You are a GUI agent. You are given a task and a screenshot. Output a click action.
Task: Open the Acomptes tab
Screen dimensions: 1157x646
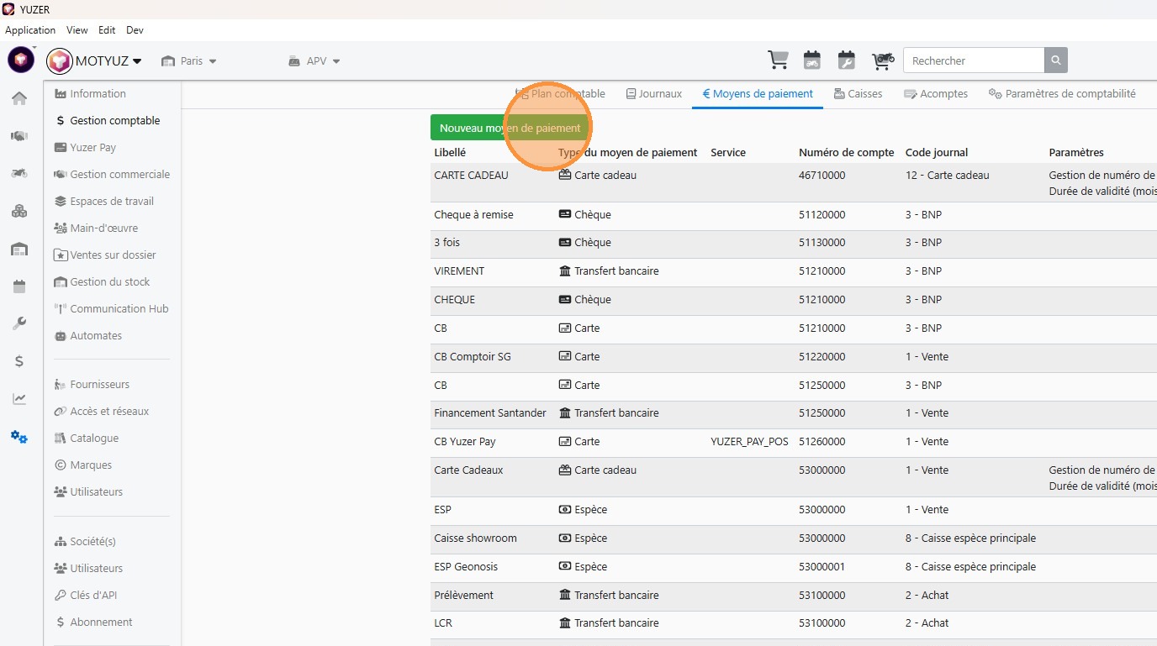(936, 94)
